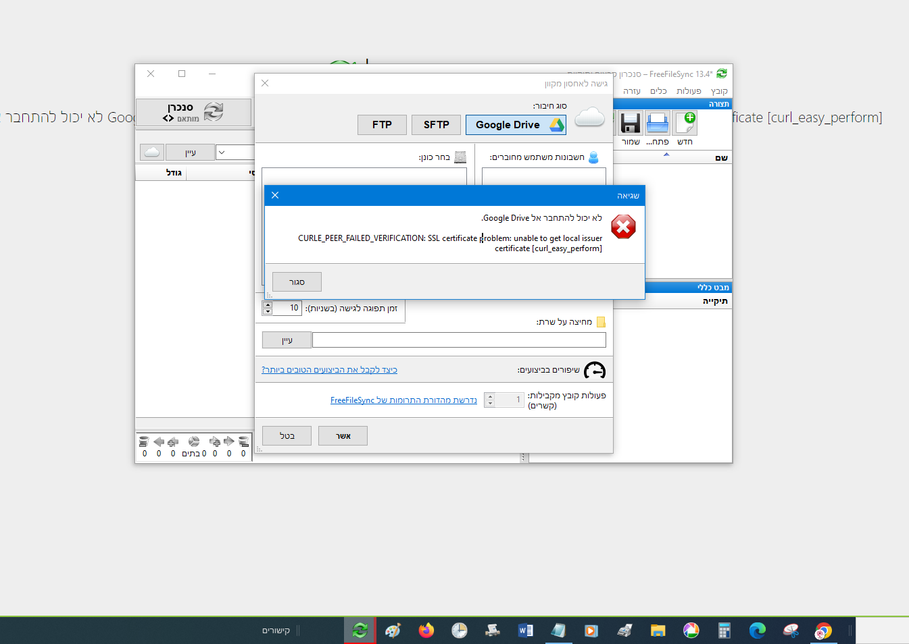The width and height of the screenshot is (909, 644).
Task: Click the Open configuration icon
Action: point(658,123)
